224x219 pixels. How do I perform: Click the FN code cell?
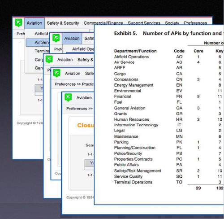point(179,96)
